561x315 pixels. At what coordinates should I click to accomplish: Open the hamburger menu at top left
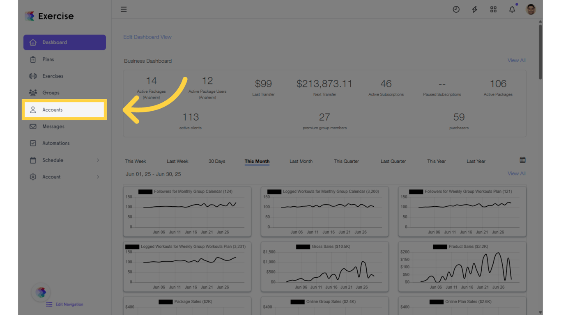[124, 9]
